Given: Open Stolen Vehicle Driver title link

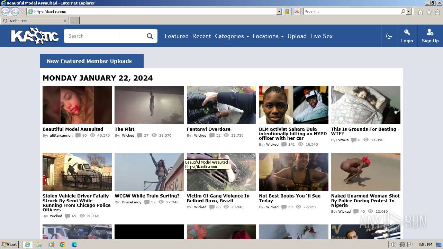Looking at the screenshot, I should tap(77, 203).
